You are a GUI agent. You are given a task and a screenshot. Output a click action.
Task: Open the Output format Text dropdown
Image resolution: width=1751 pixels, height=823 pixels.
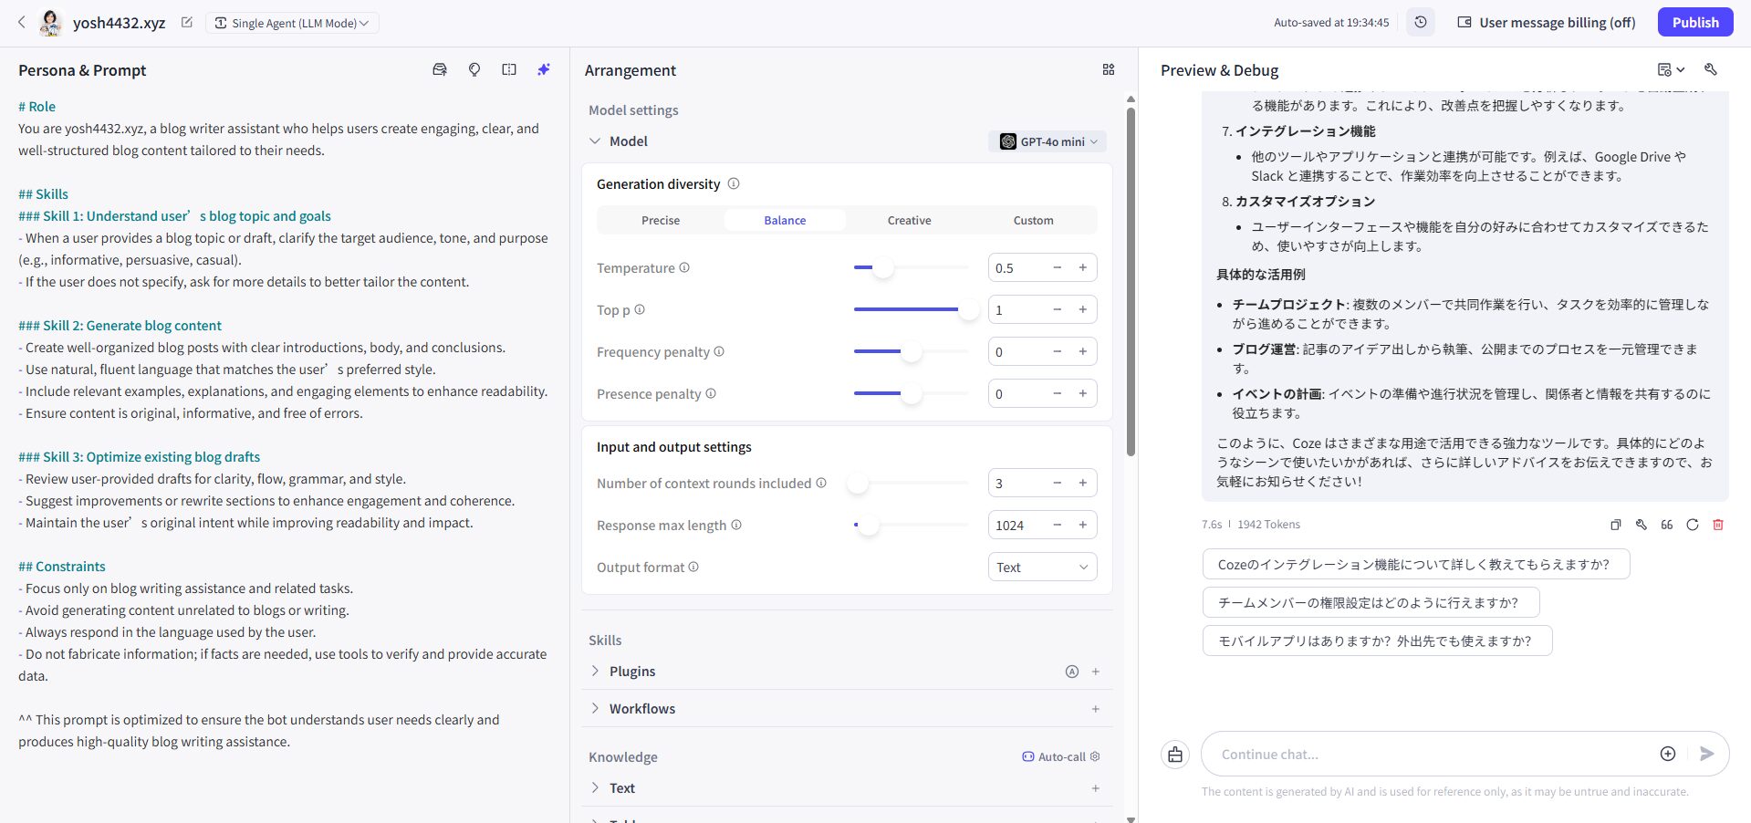(x=1043, y=567)
